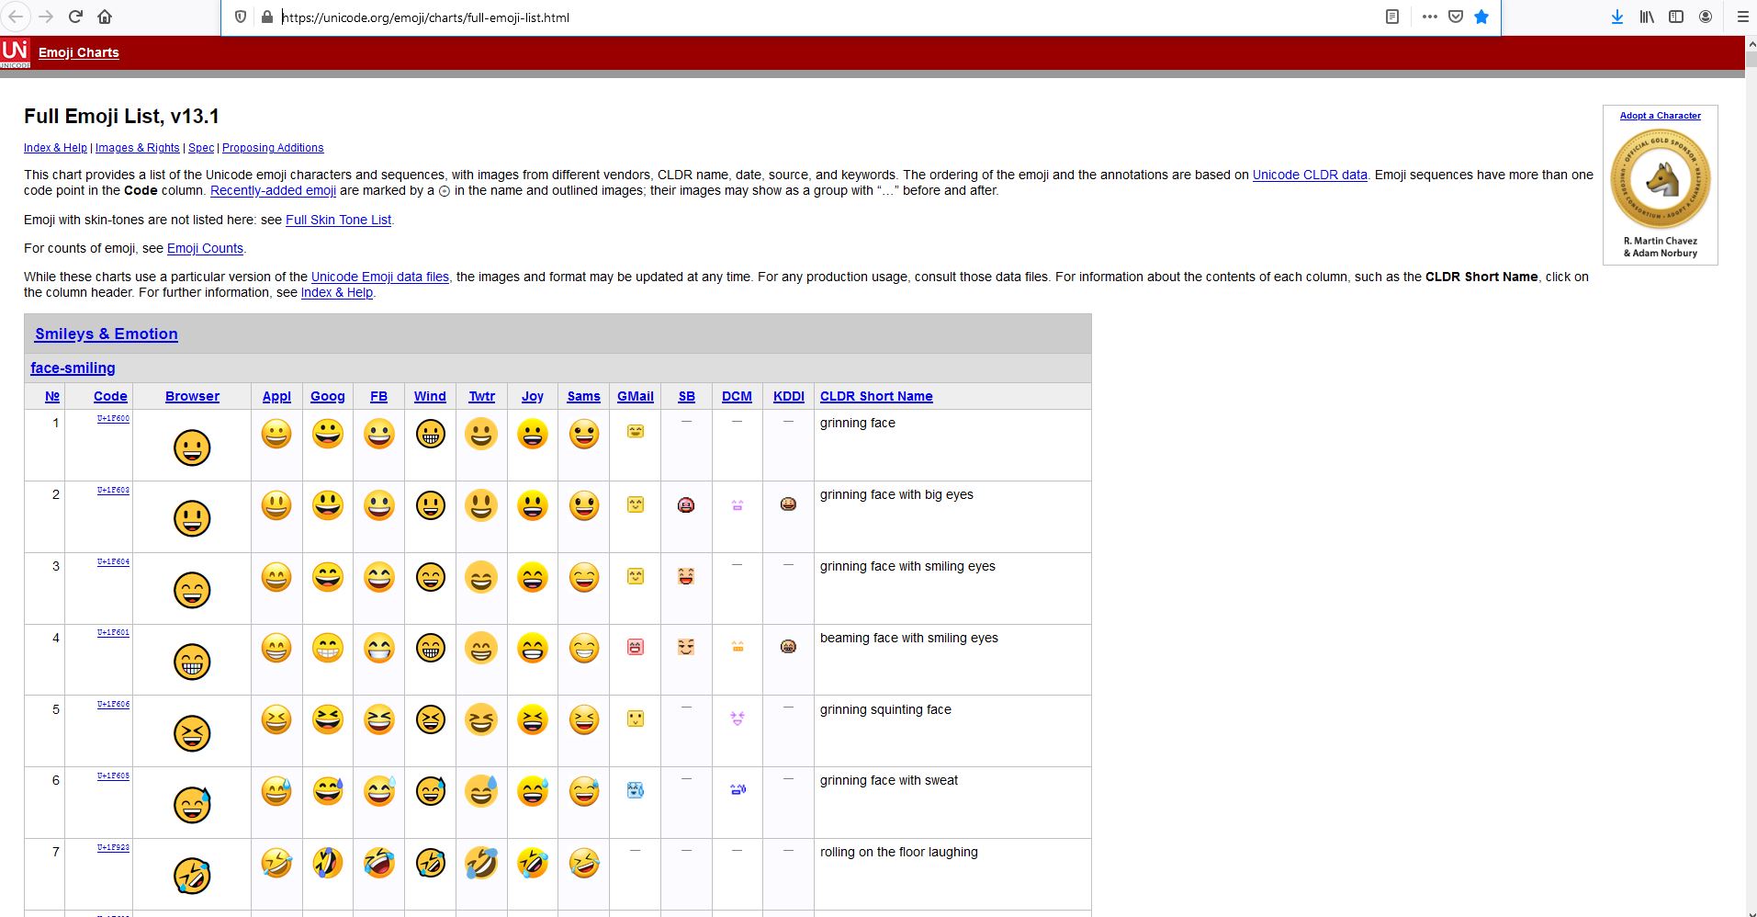Open the library bookshelf icon
Screen dimensions: 1757x917
coord(1647,17)
